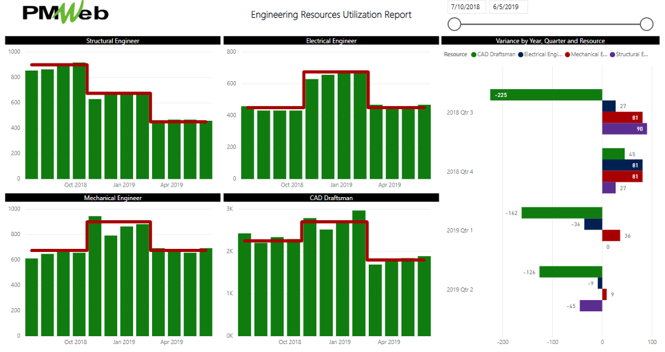
Task: Click tallest bar in CAD Draftsman chart
Action: coord(359,273)
